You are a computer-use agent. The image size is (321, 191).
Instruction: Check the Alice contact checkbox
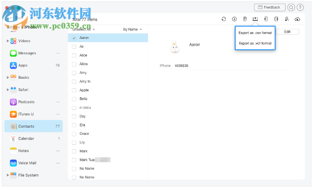tap(74, 56)
